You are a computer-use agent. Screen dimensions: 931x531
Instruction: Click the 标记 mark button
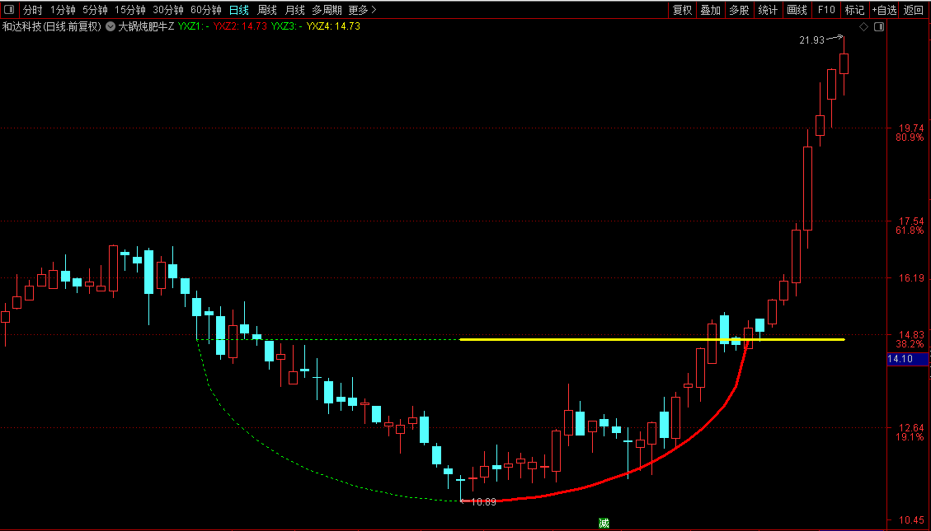[x=855, y=10]
